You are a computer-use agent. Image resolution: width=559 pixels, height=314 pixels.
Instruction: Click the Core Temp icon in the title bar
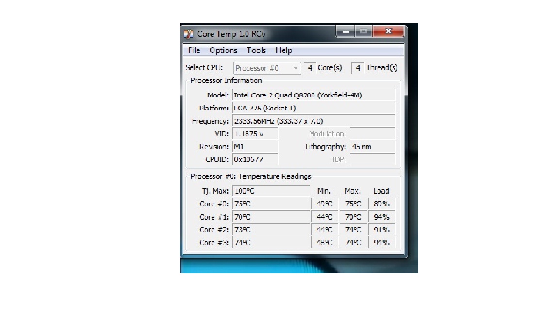pyautogui.click(x=188, y=34)
